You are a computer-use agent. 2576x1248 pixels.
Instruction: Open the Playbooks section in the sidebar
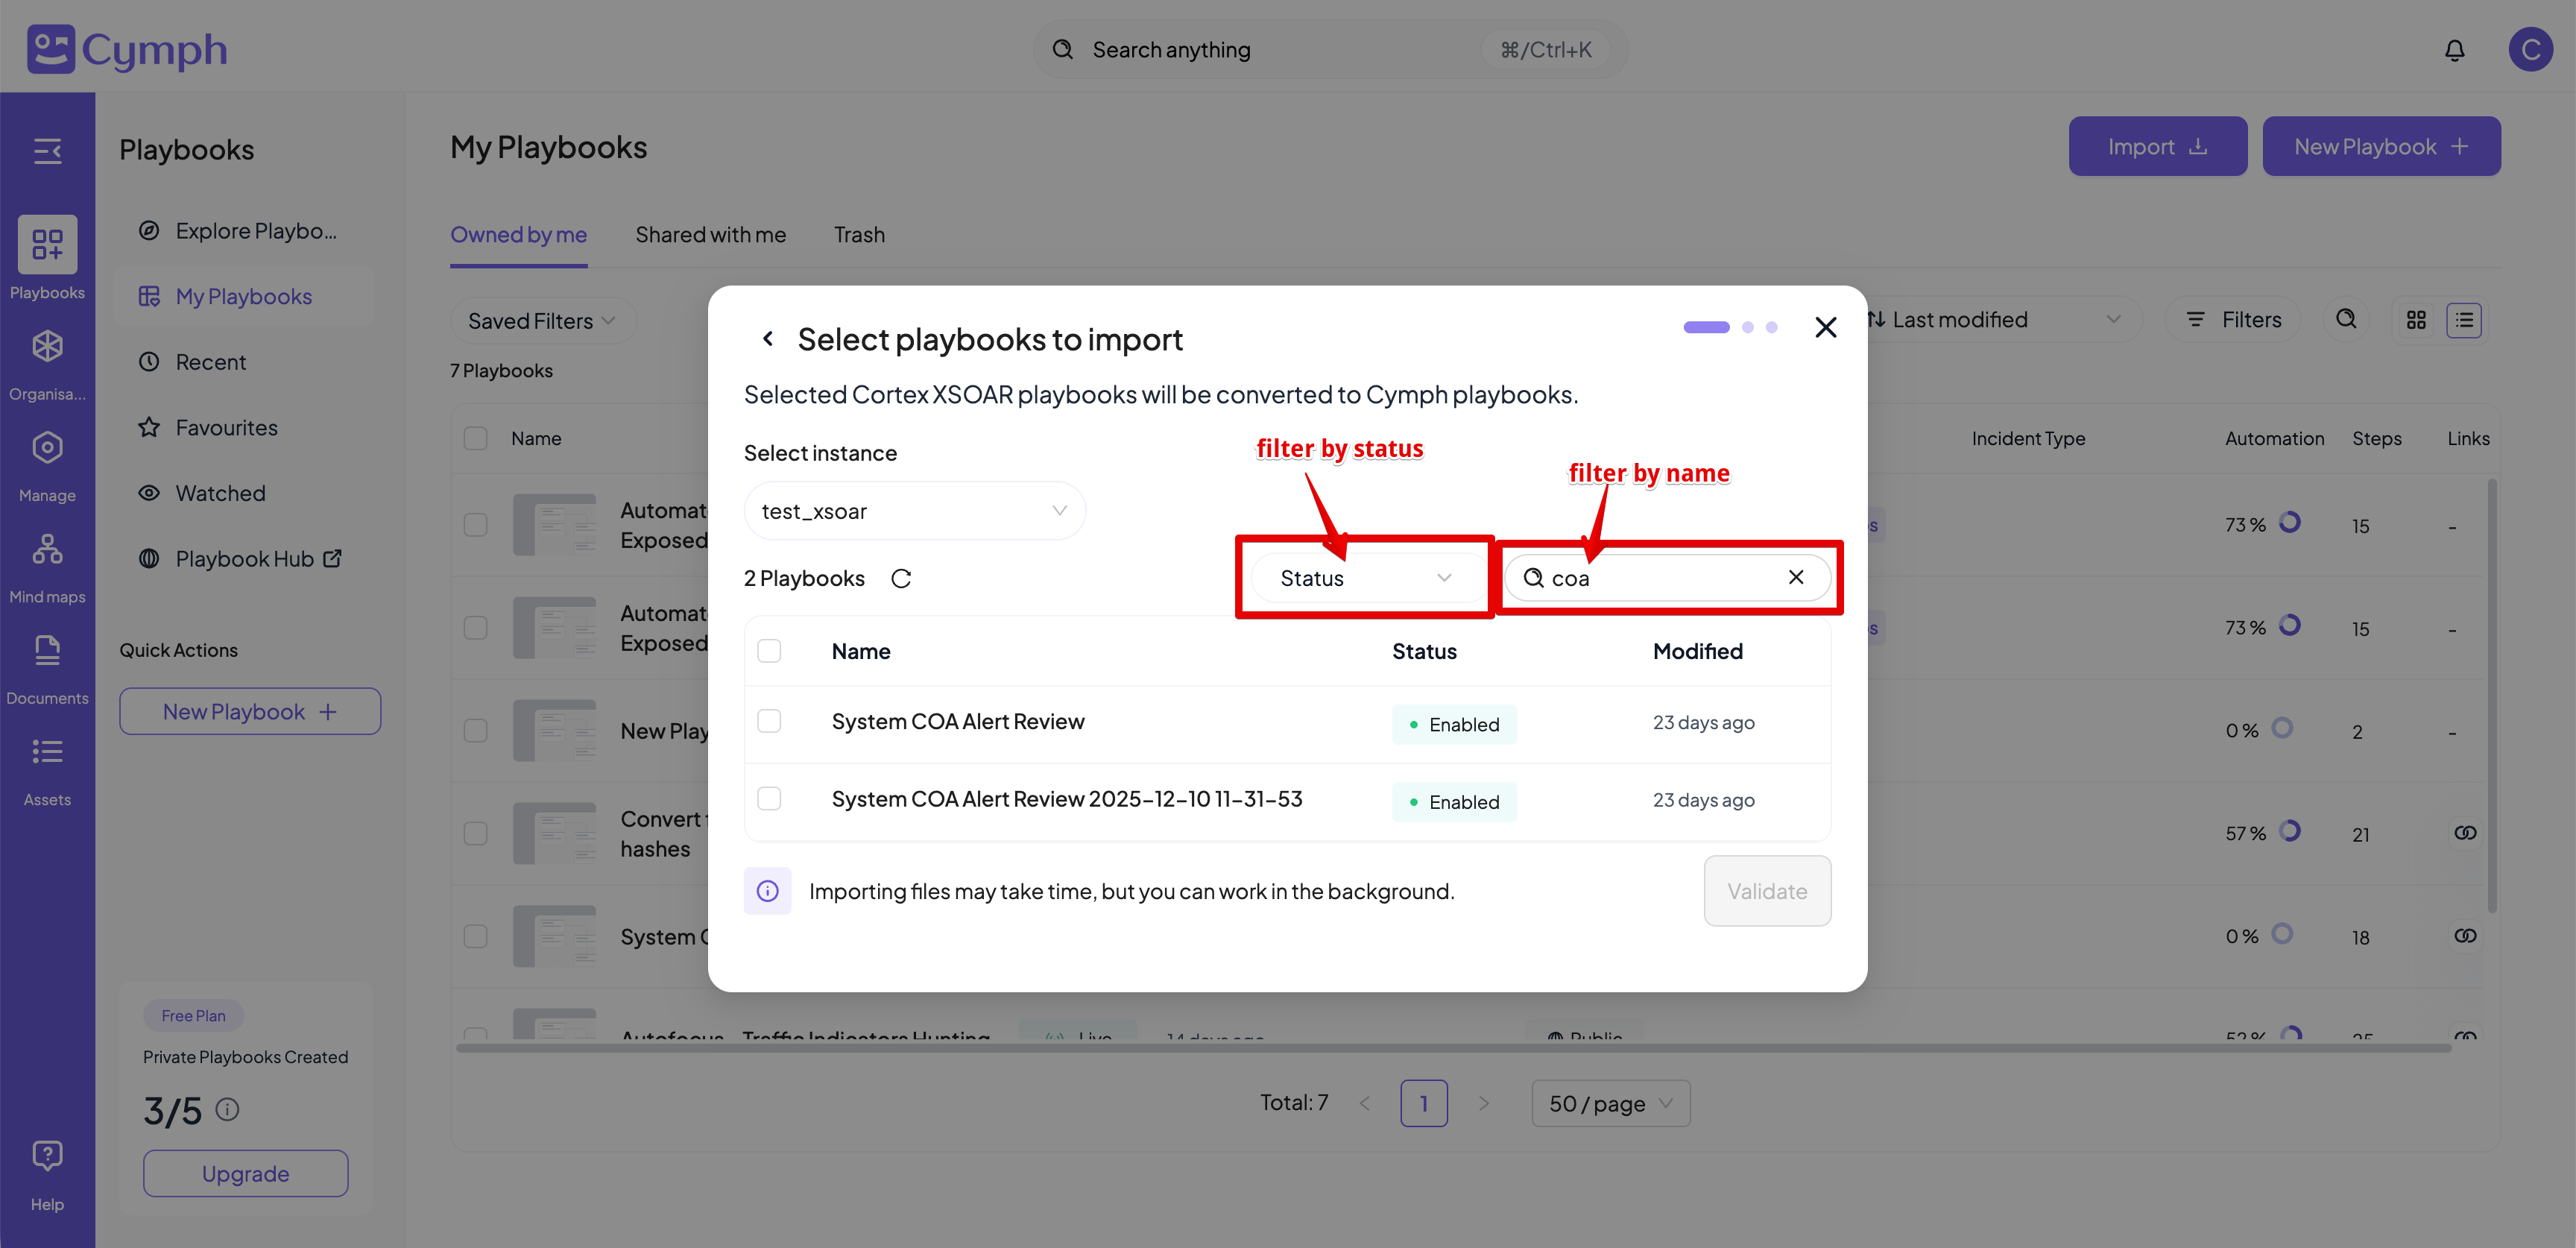pos(47,258)
